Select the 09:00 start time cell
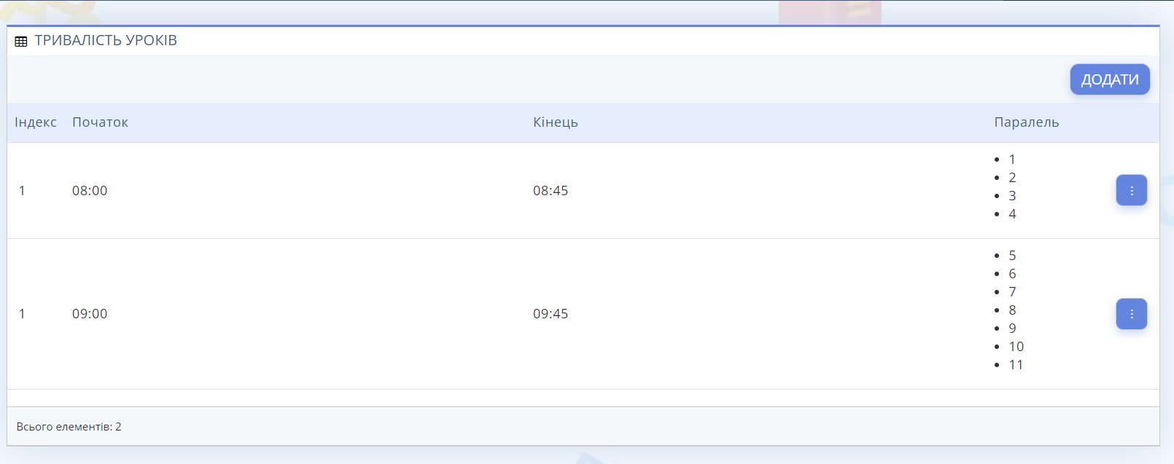Image resolution: width=1174 pixels, height=464 pixels. point(90,314)
